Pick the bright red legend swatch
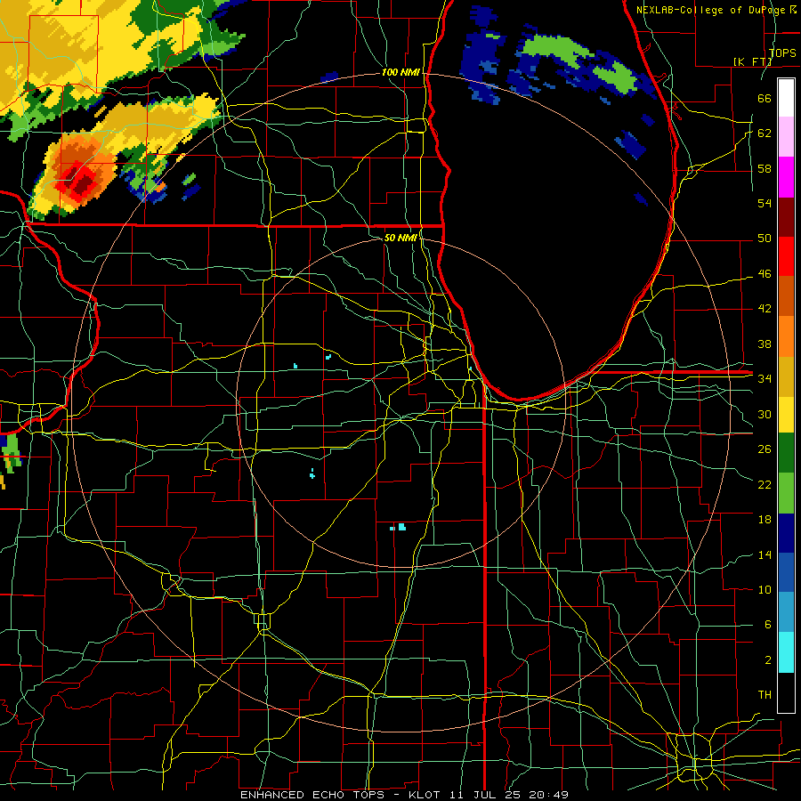The height and width of the screenshot is (801, 801). [786, 256]
